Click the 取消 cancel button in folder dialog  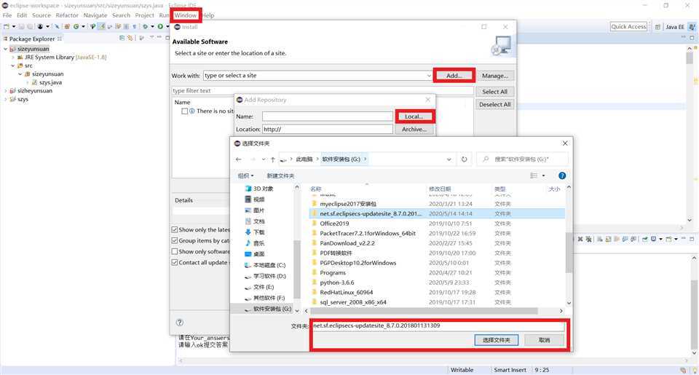coord(545,340)
